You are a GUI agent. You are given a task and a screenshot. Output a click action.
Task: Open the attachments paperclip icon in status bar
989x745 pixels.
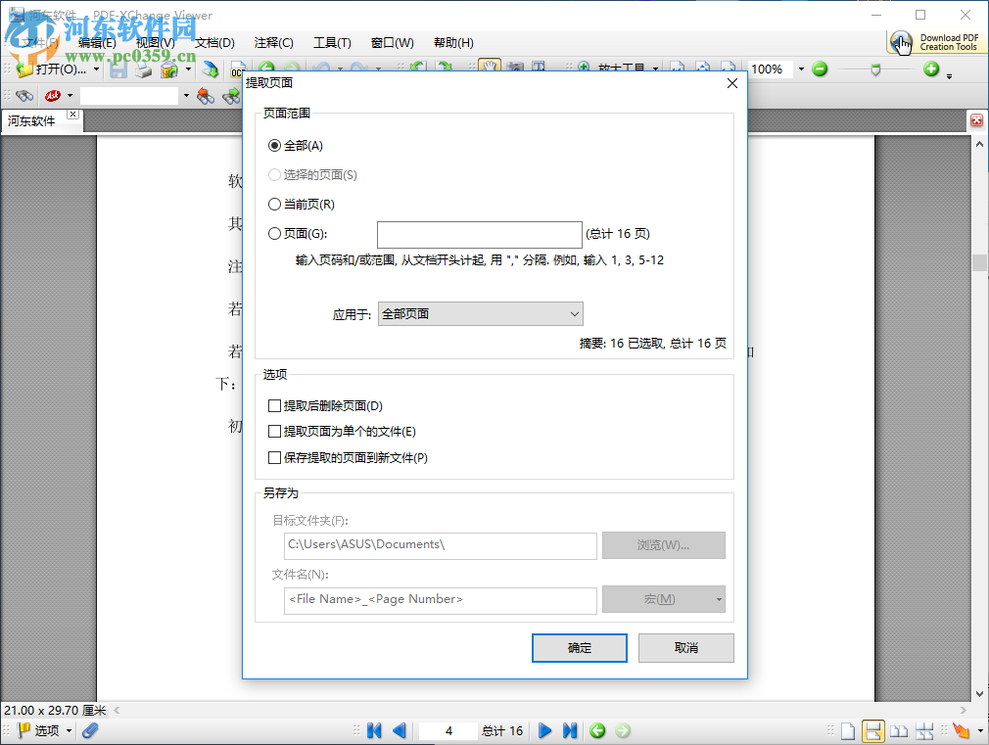(x=90, y=730)
